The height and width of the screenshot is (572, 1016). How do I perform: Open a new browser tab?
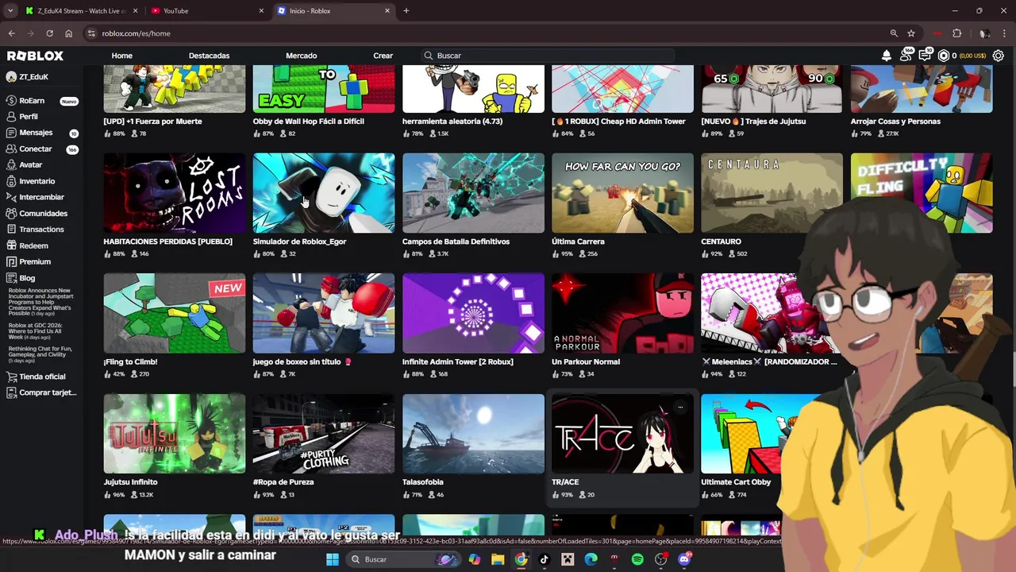[406, 11]
